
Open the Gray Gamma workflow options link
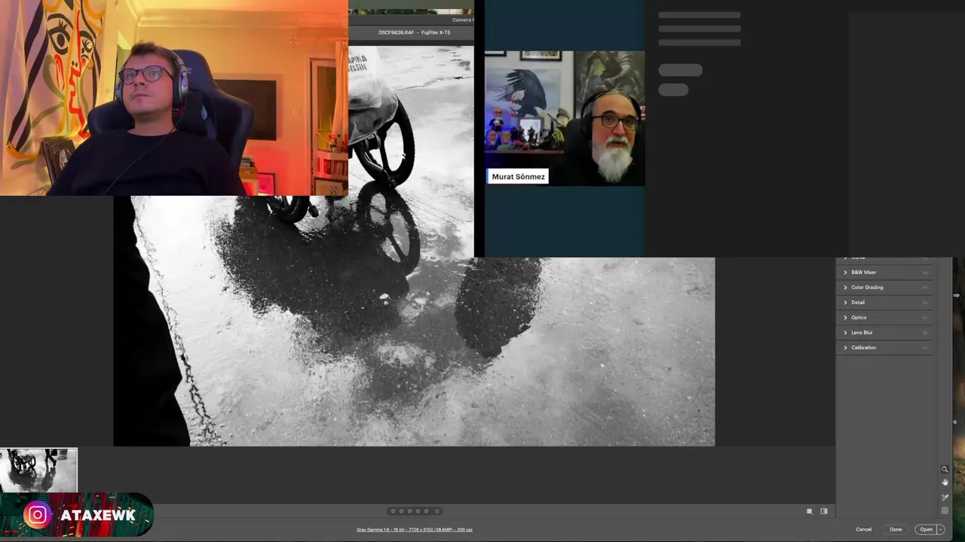[415, 529]
